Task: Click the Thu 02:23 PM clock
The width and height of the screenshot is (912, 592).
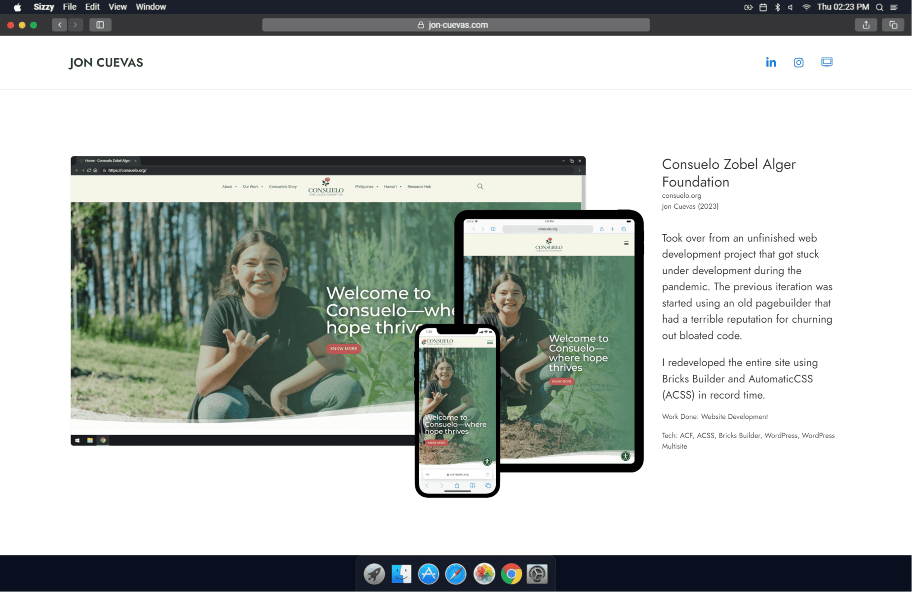Action: 843,7
